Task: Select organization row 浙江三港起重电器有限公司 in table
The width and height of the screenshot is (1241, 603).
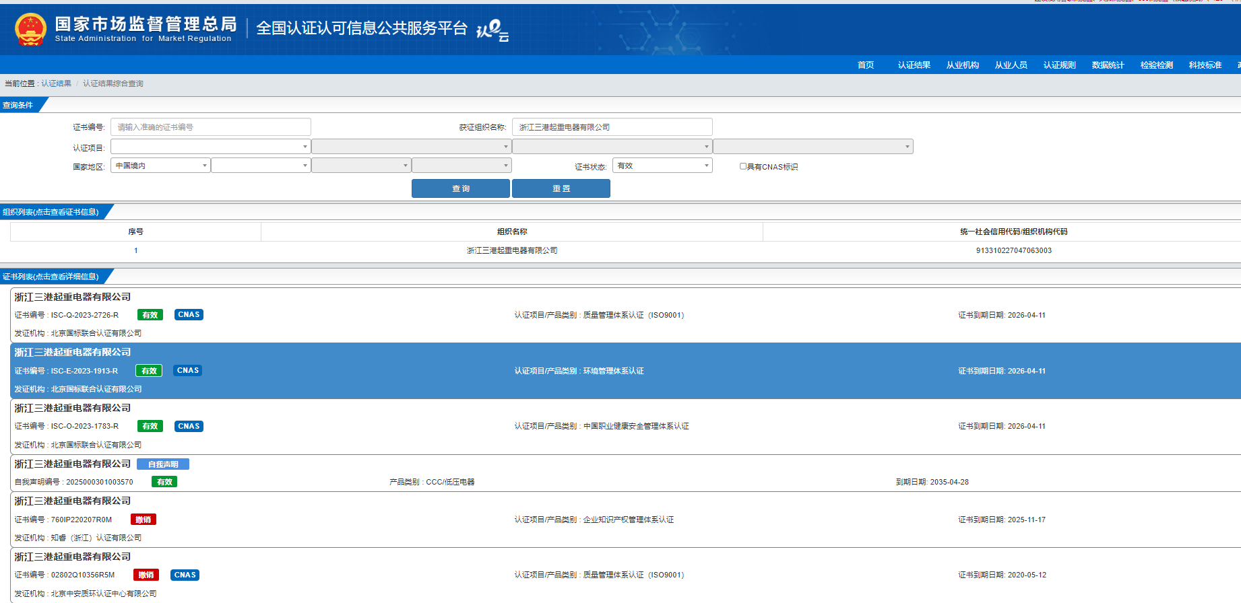Action: coord(512,250)
